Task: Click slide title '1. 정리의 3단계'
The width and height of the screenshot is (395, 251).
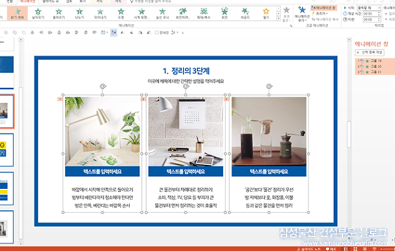Action: [186, 71]
